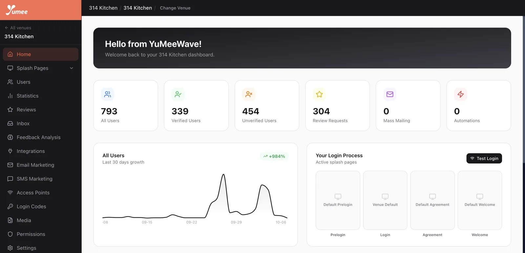This screenshot has height=253, width=525.
Task: Click the Integrations plug icon
Action: [10, 151]
